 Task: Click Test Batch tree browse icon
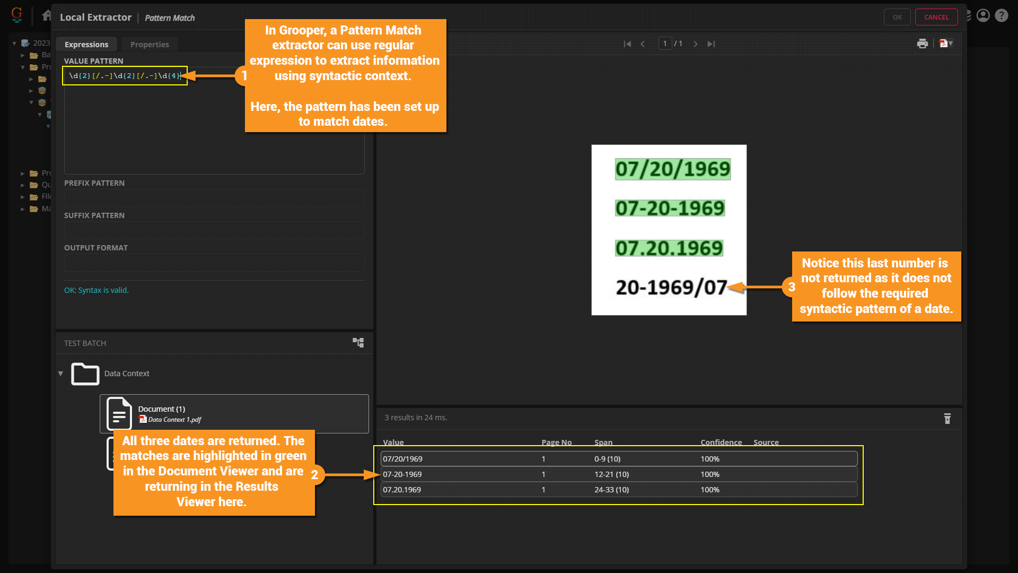click(x=358, y=343)
